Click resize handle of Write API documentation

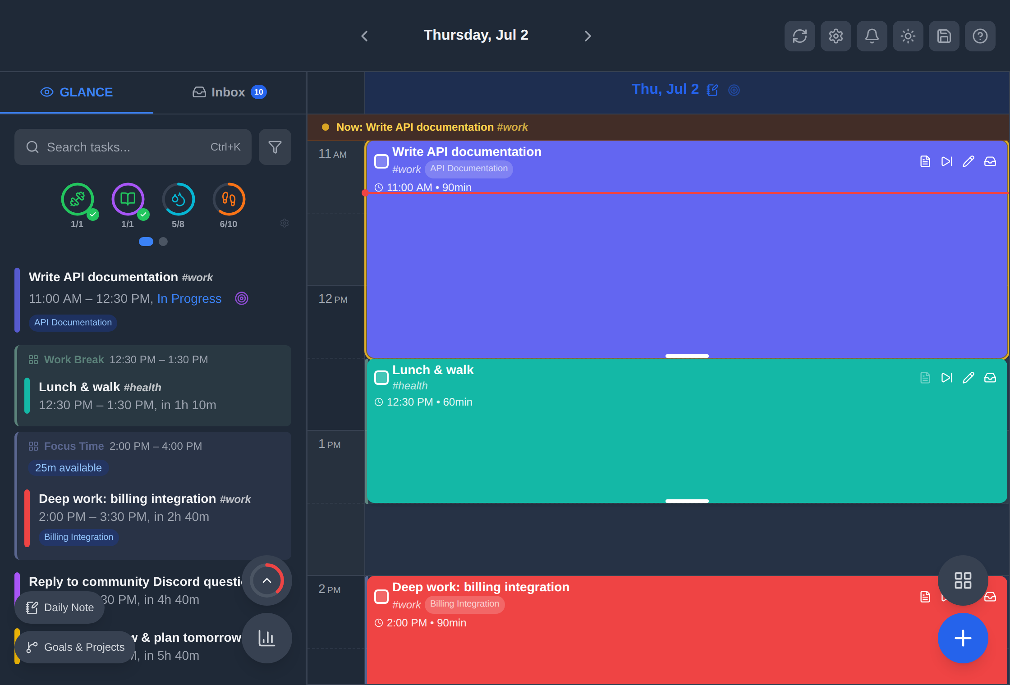pyautogui.click(x=687, y=356)
